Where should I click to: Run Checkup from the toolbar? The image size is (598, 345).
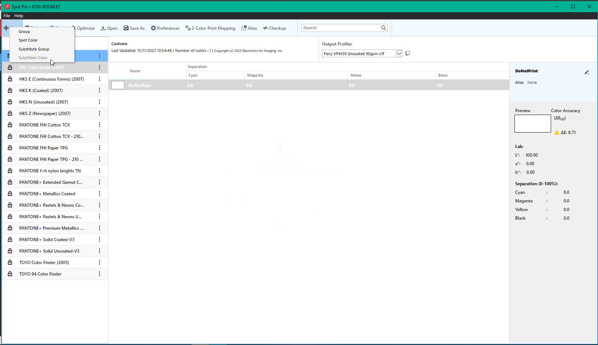[274, 28]
